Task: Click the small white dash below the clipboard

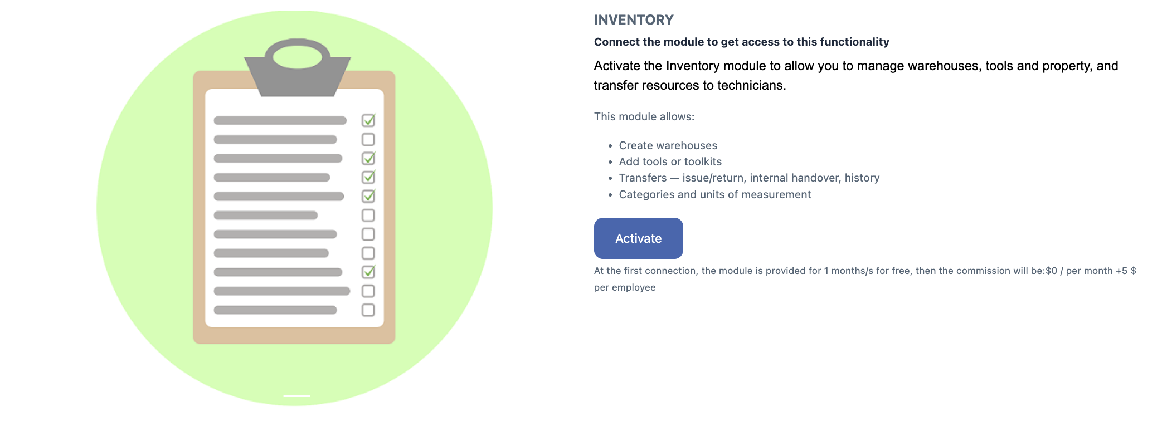Action: point(296,396)
